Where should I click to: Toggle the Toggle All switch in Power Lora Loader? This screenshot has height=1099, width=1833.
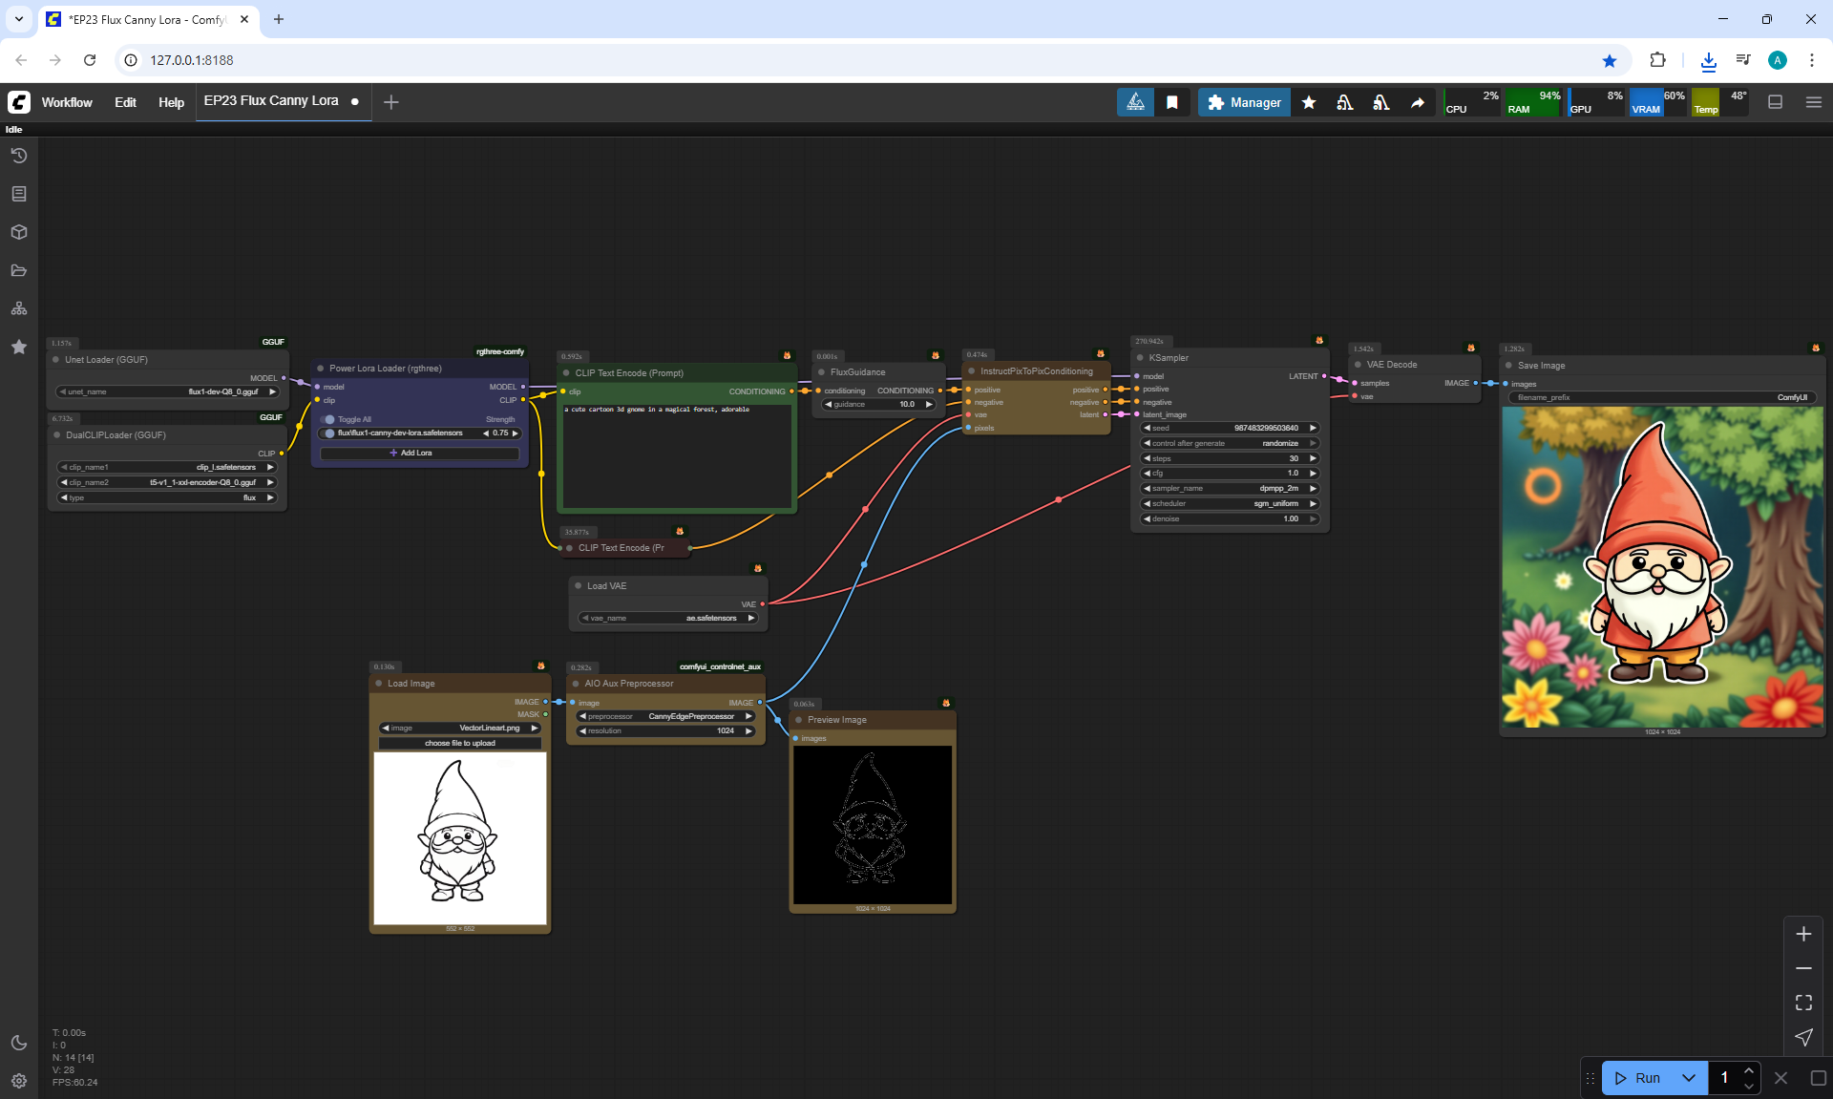pyautogui.click(x=328, y=419)
